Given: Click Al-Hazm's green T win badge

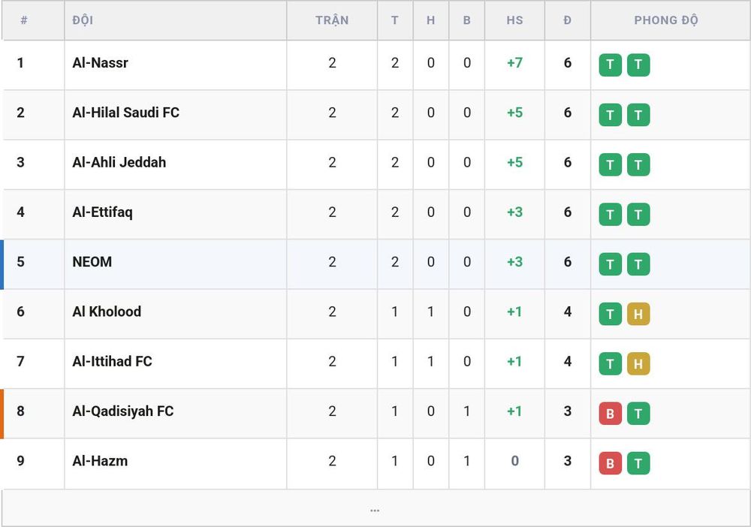Looking at the screenshot, I should pos(638,463).
